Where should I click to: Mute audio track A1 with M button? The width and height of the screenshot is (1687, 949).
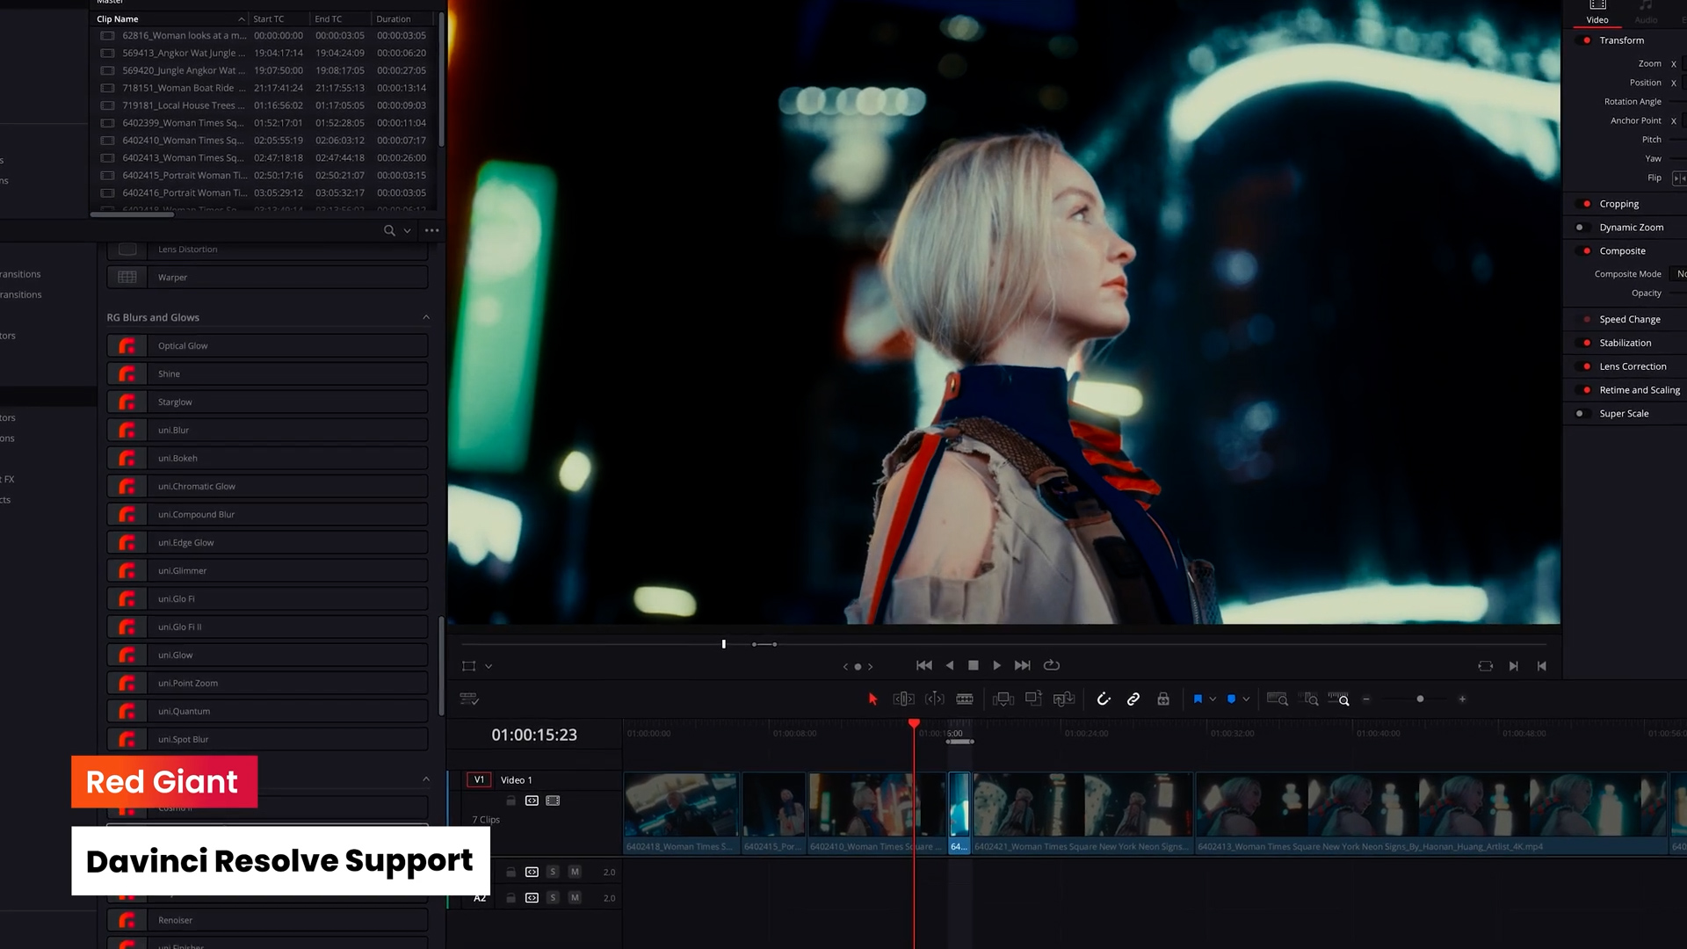(x=575, y=872)
